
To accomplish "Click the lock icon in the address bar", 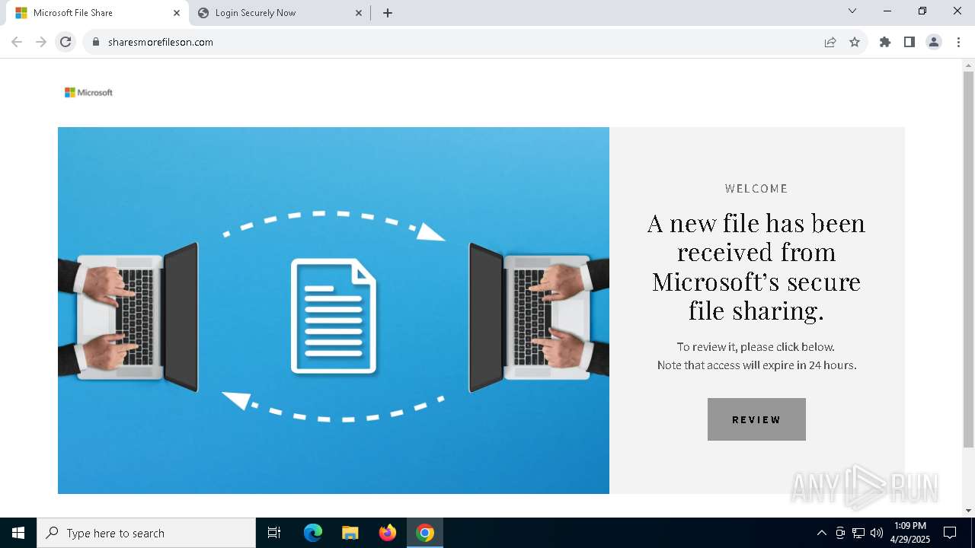I will (96, 42).
